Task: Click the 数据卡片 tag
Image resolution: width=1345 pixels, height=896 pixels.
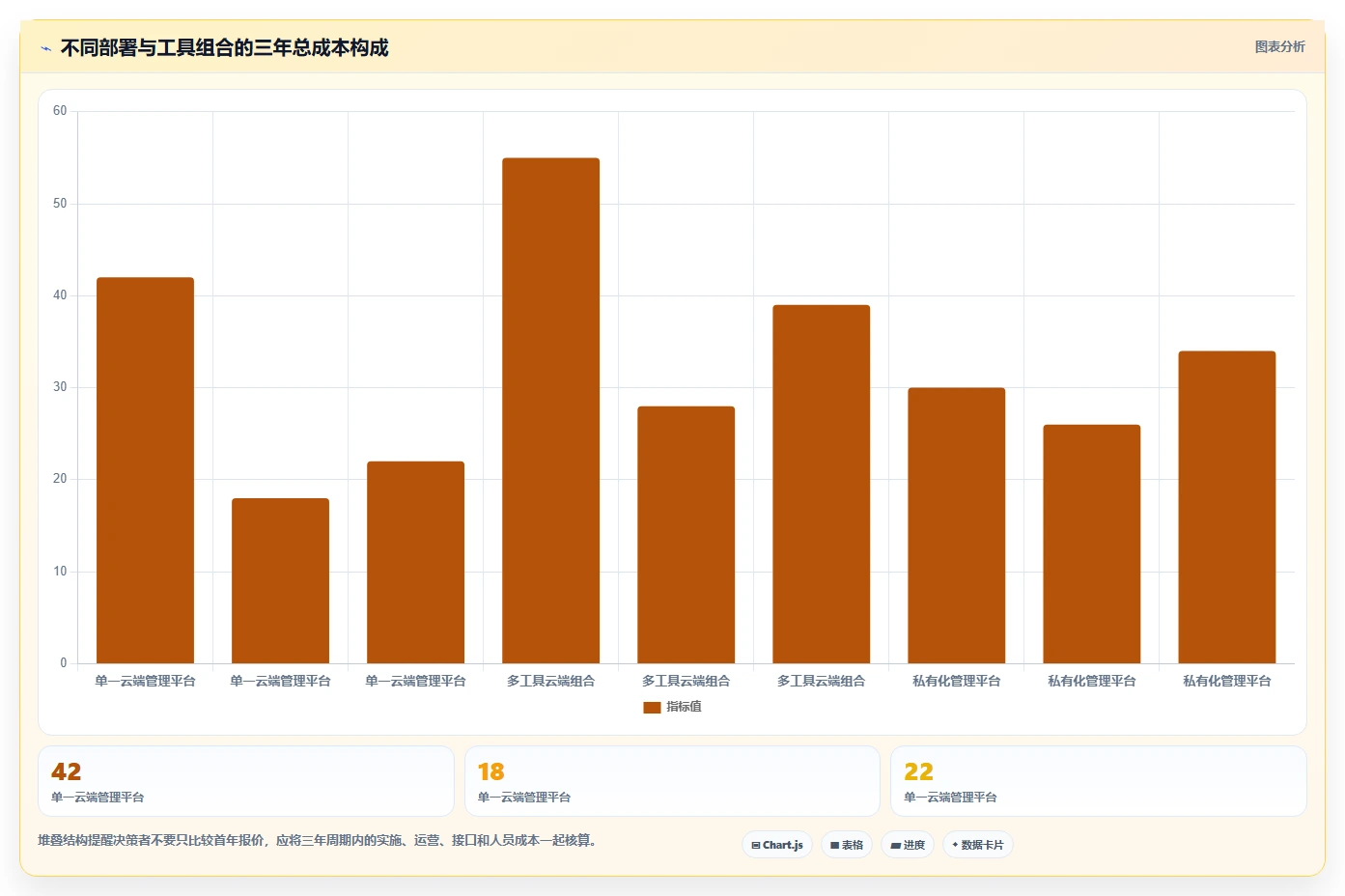Action: coord(978,845)
